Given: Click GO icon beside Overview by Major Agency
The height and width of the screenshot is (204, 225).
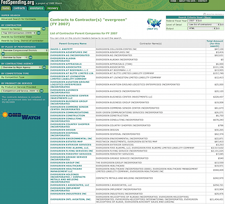Looking at the screenshot, I should (44, 67).
